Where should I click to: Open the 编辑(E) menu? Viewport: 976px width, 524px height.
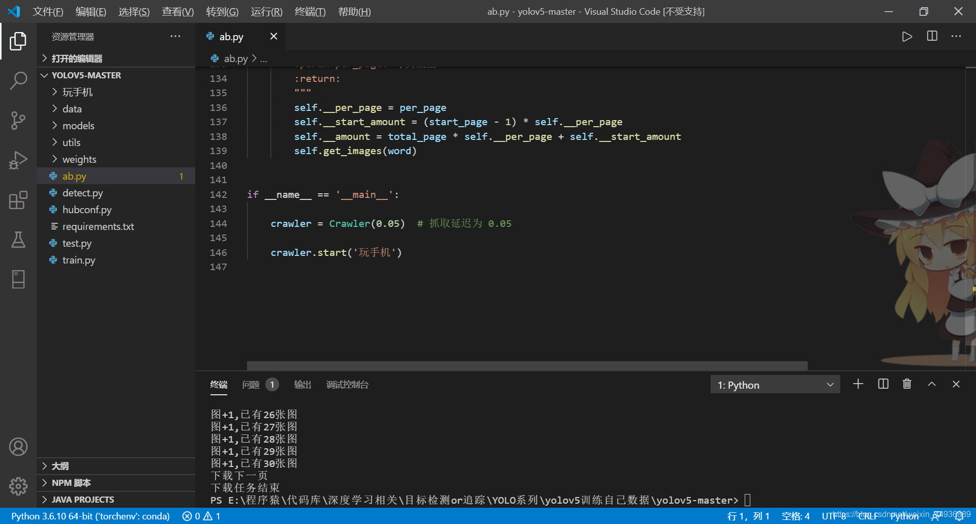[90, 11]
